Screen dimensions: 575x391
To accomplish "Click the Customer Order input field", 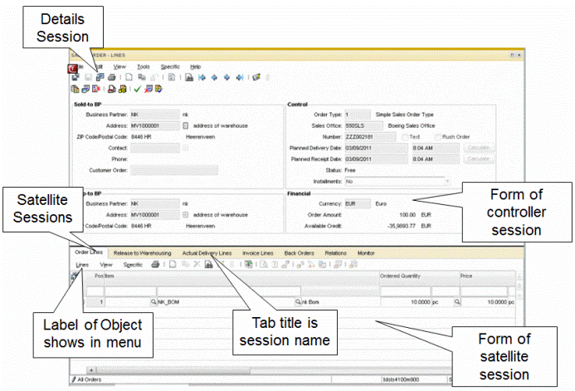I will [x=174, y=169].
